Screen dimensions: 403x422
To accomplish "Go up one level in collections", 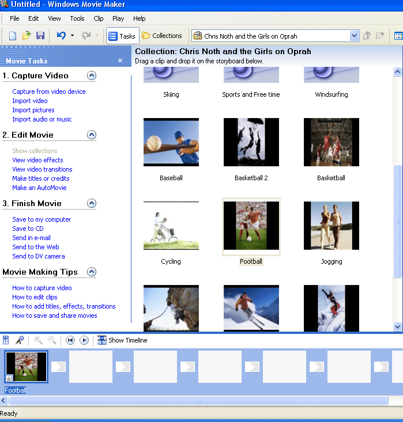I will coord(367,36).
